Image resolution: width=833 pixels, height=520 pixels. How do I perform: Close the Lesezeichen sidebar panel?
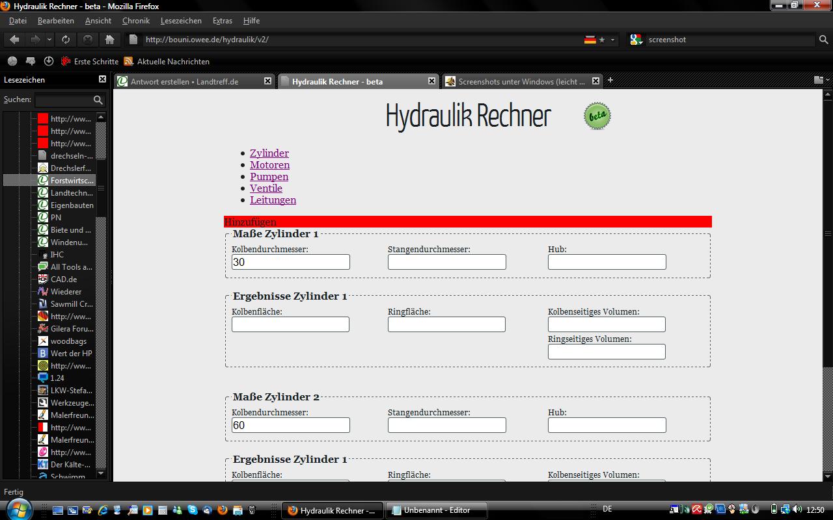click(102, 79)
